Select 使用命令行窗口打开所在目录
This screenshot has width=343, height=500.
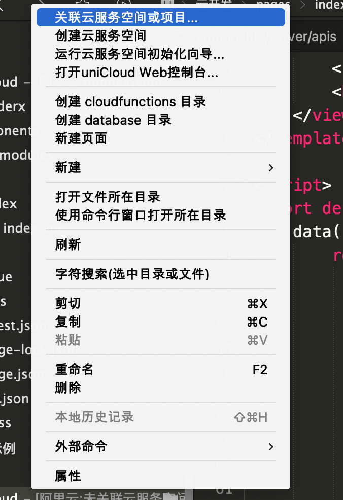(161, 215)
